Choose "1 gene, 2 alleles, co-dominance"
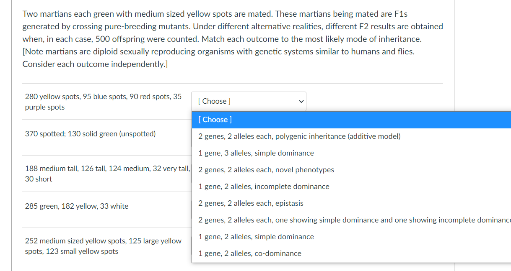Image resolution: width=511 pixels, height=271 pixels. (250, 253)
